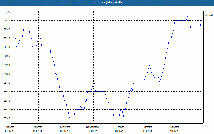
Task: Select the 'Montag' day label
Action: tap(10, 127)
